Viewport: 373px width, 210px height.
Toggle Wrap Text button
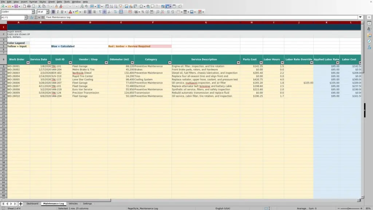[115, 12]
